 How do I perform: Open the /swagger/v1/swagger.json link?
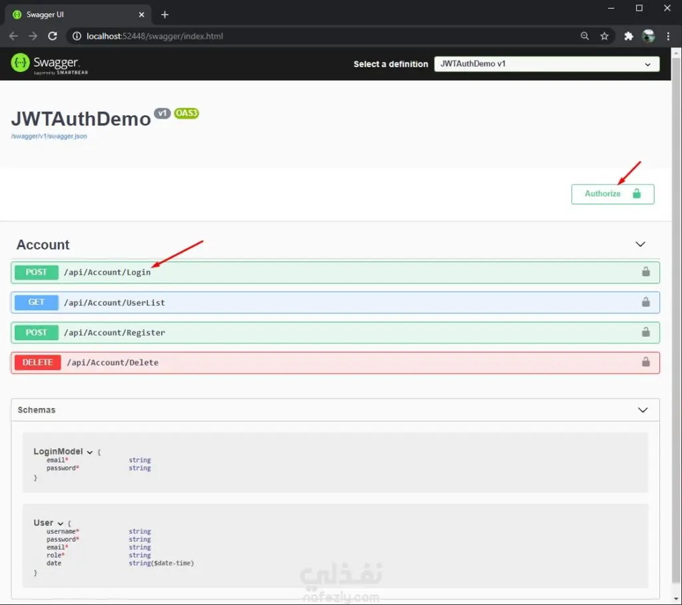coord(49,136)
